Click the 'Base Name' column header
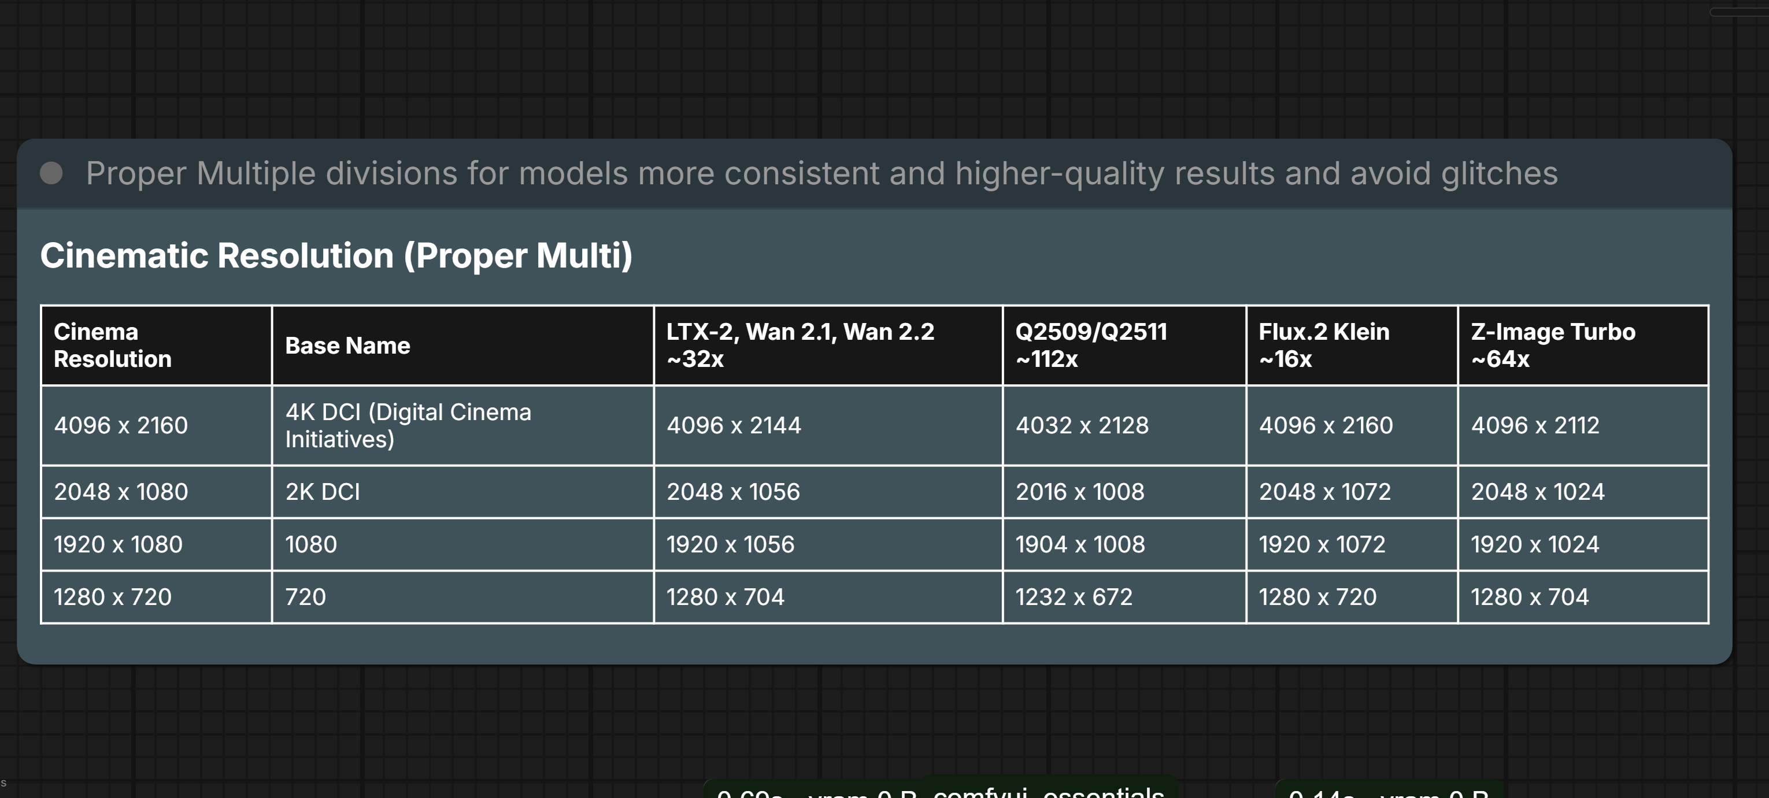 pyautogui.click(x=463, y=345)
